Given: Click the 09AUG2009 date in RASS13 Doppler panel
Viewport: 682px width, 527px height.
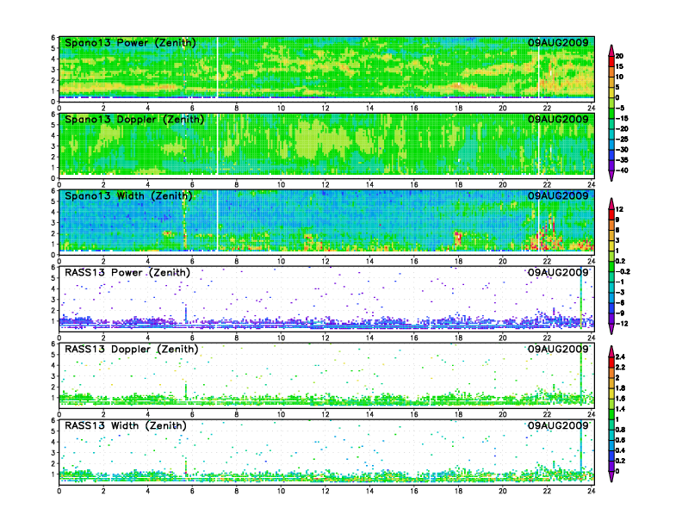Looking at the screenshot, I should (558, 349).
